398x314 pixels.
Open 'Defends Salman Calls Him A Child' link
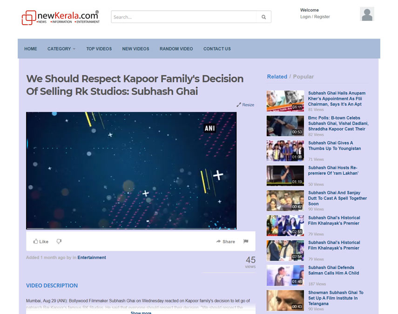(x=333, y=270)
